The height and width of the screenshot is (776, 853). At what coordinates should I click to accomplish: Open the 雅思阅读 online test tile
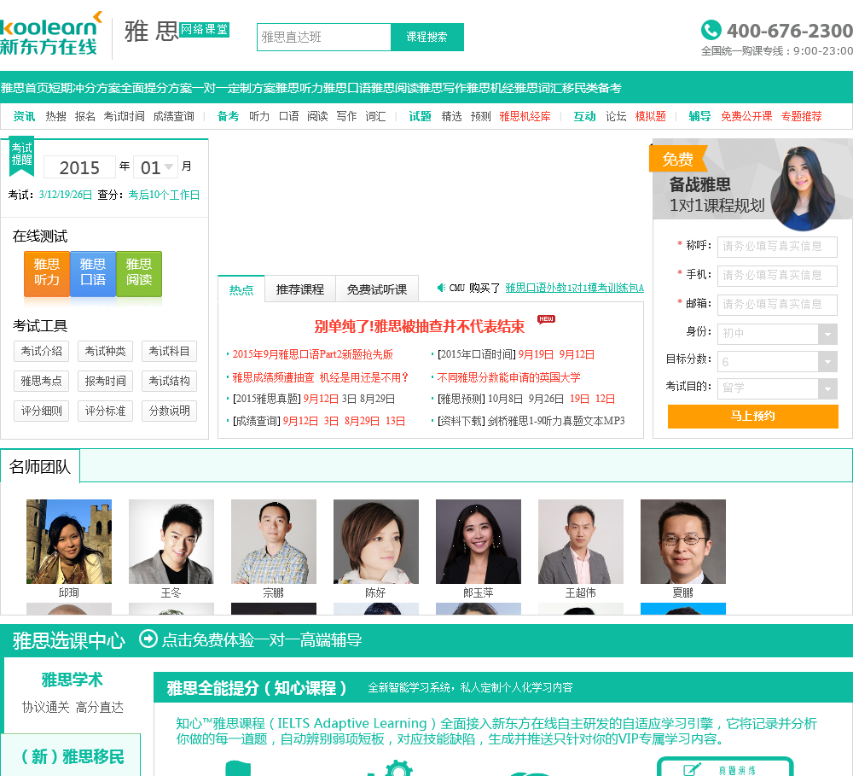click(x=139, y=273)
